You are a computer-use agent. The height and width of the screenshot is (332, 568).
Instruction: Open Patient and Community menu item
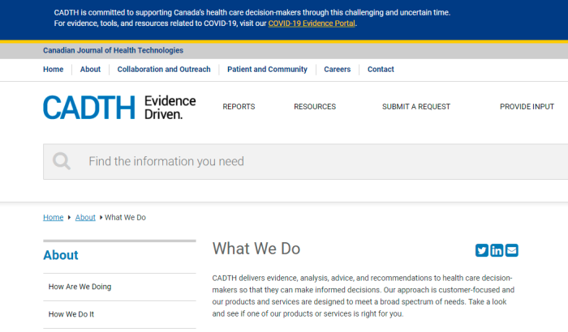[x=267, y=69]
